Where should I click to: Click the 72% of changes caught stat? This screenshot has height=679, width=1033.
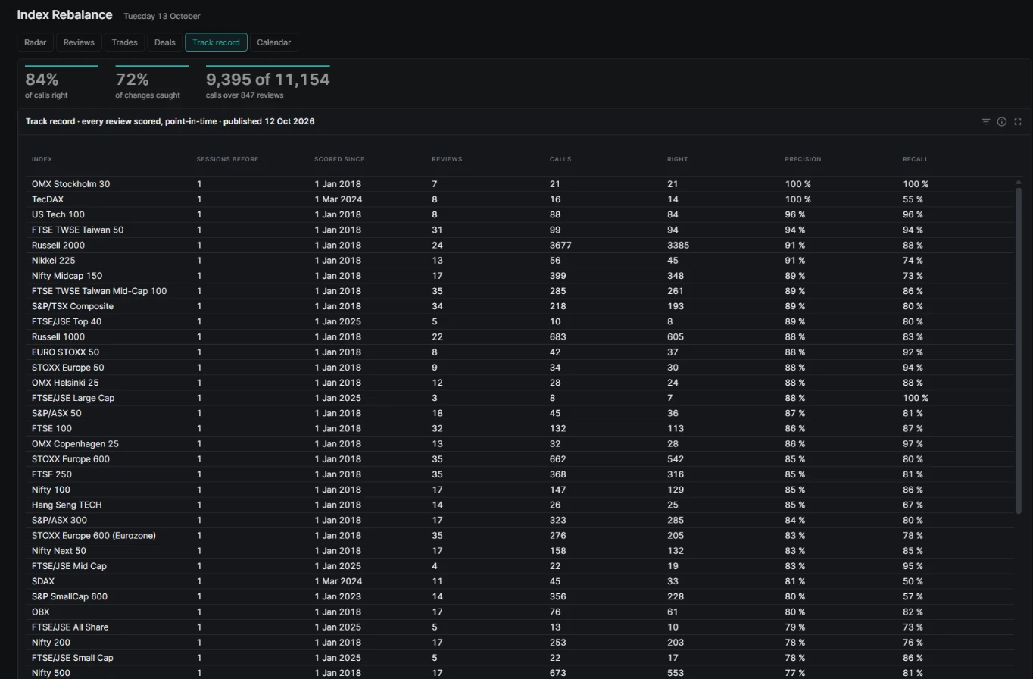click(151, 83)
